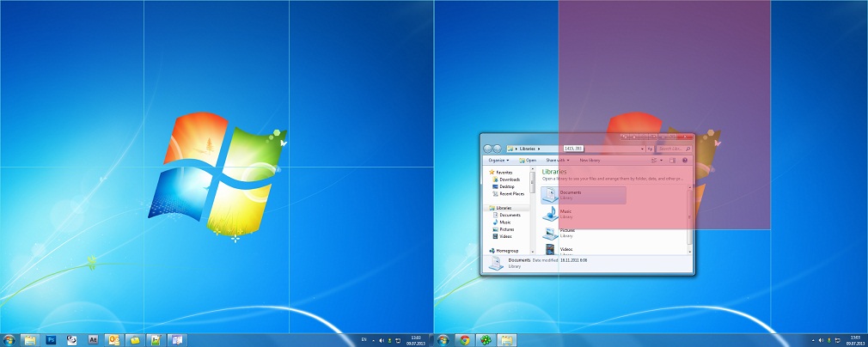Go back using Explorer's Back arrow

(487, 149)
